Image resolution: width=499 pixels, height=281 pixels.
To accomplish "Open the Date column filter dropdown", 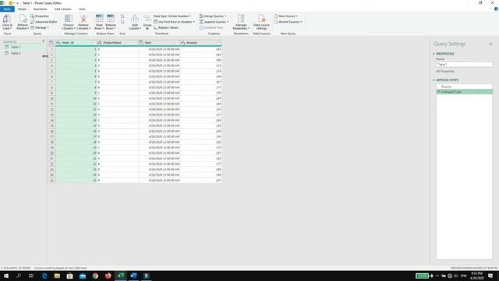I will (x=178, y=42).
